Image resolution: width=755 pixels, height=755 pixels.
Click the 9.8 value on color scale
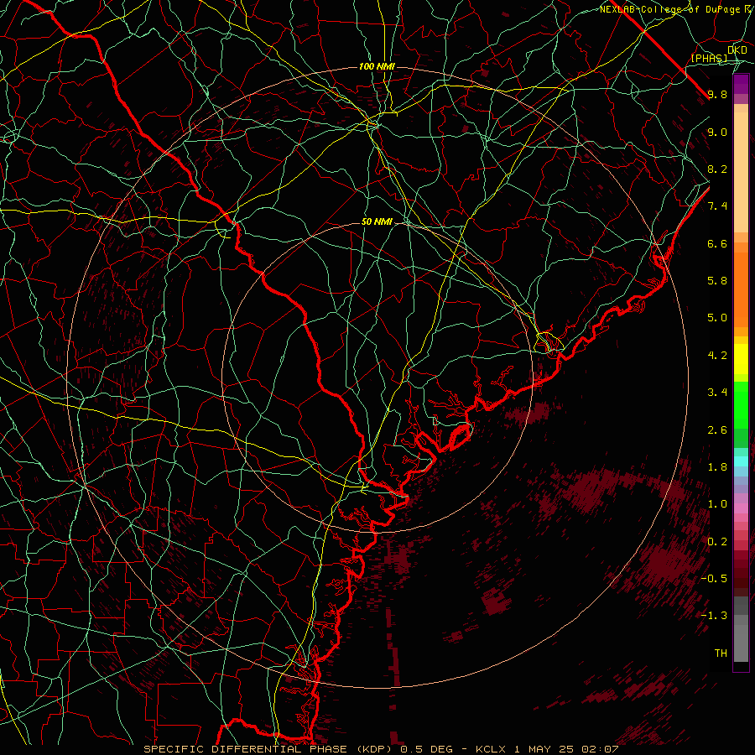[717, 94]
